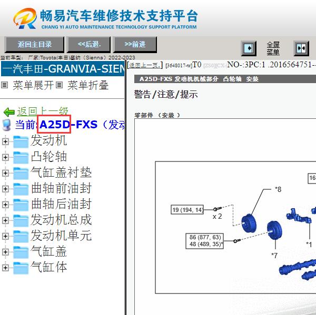This screenshot has width=316, height=315.
Task: Click 全屏菜单 fullscreen menu link
Action: [273, 48]
